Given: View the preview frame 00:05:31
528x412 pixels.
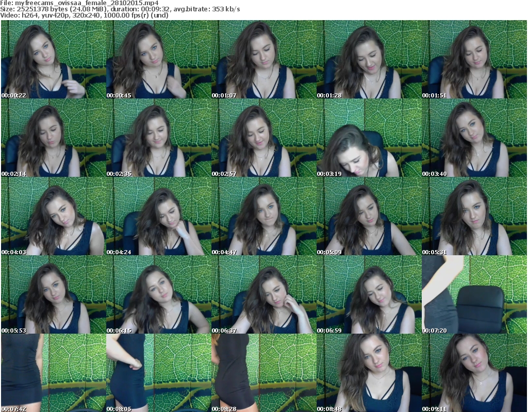Looking at the screenshot, I should point(474,216).
